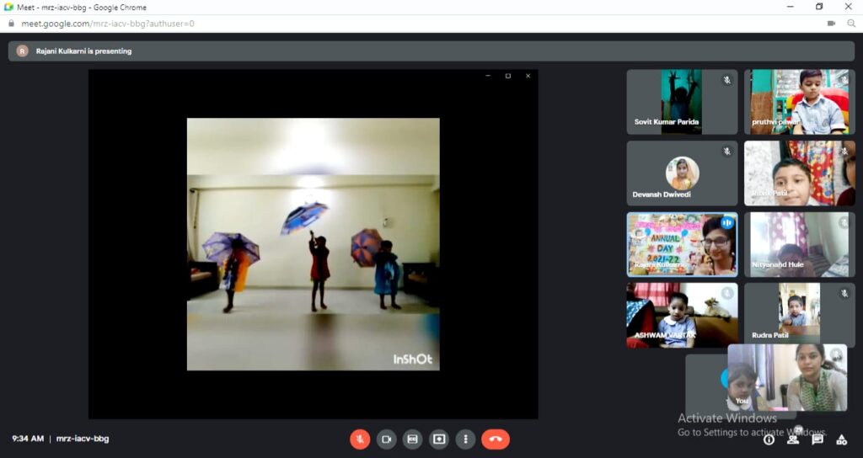Click the Rajani Kulkarni is presenting banner
Screen dimensions: 863x458
(431, 51)
